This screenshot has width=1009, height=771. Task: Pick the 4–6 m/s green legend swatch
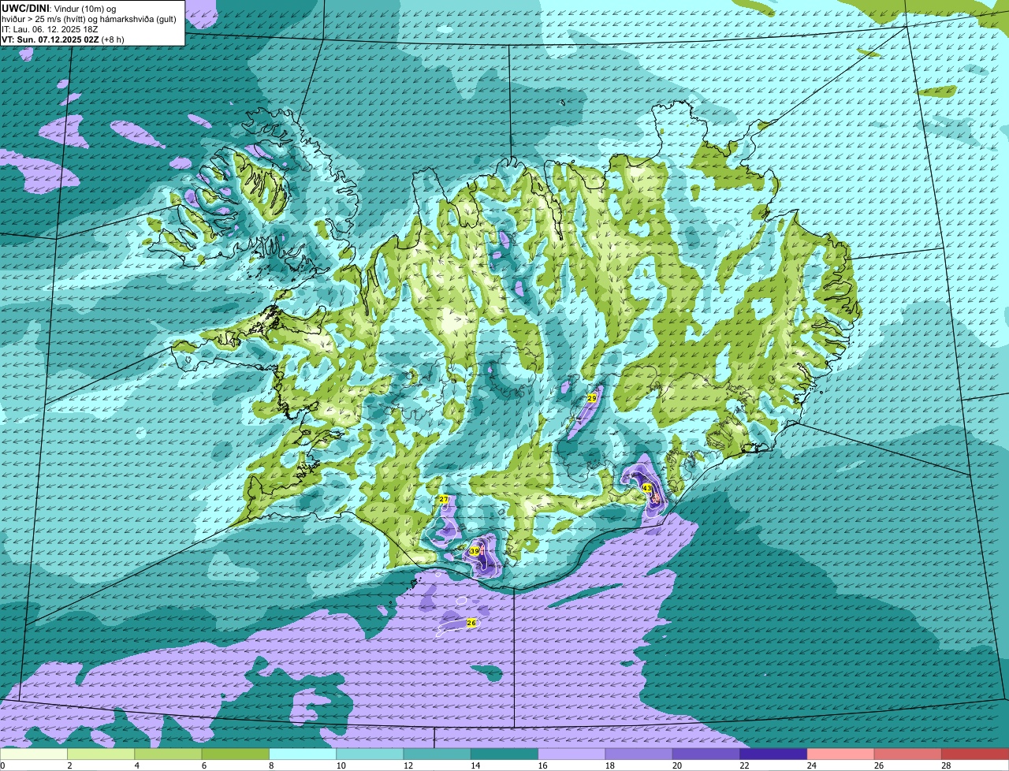(168, 754)
